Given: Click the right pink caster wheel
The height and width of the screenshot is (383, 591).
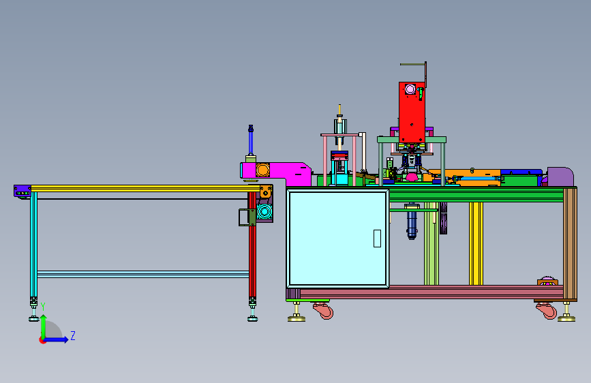Looking at the screenshot, I should 547,311.
